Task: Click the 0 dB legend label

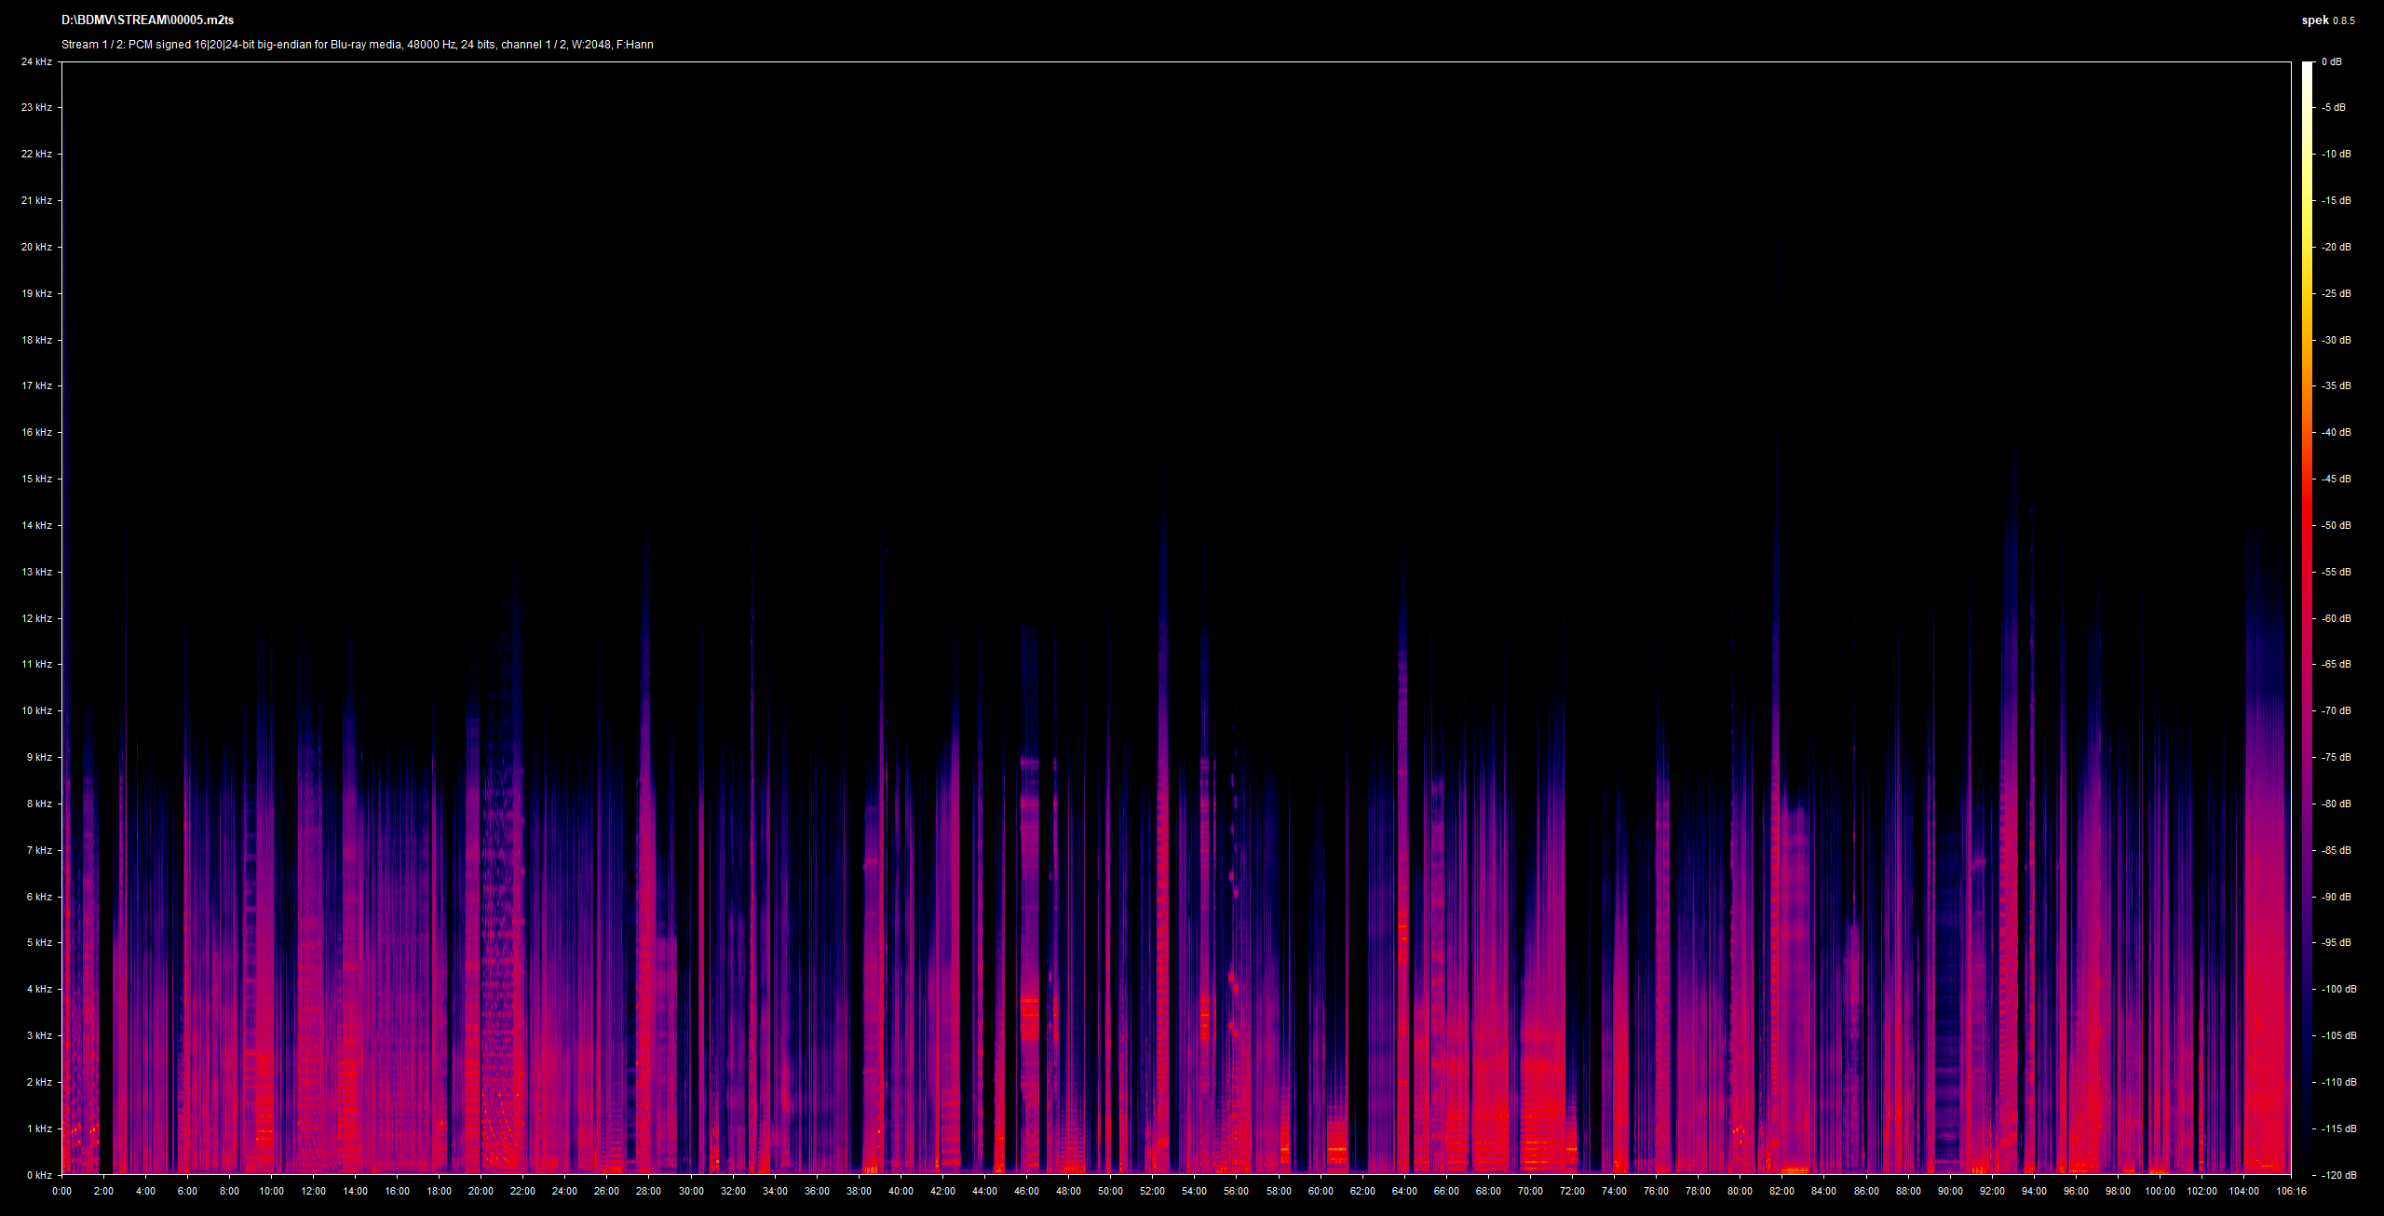Action: point(2331,61)
